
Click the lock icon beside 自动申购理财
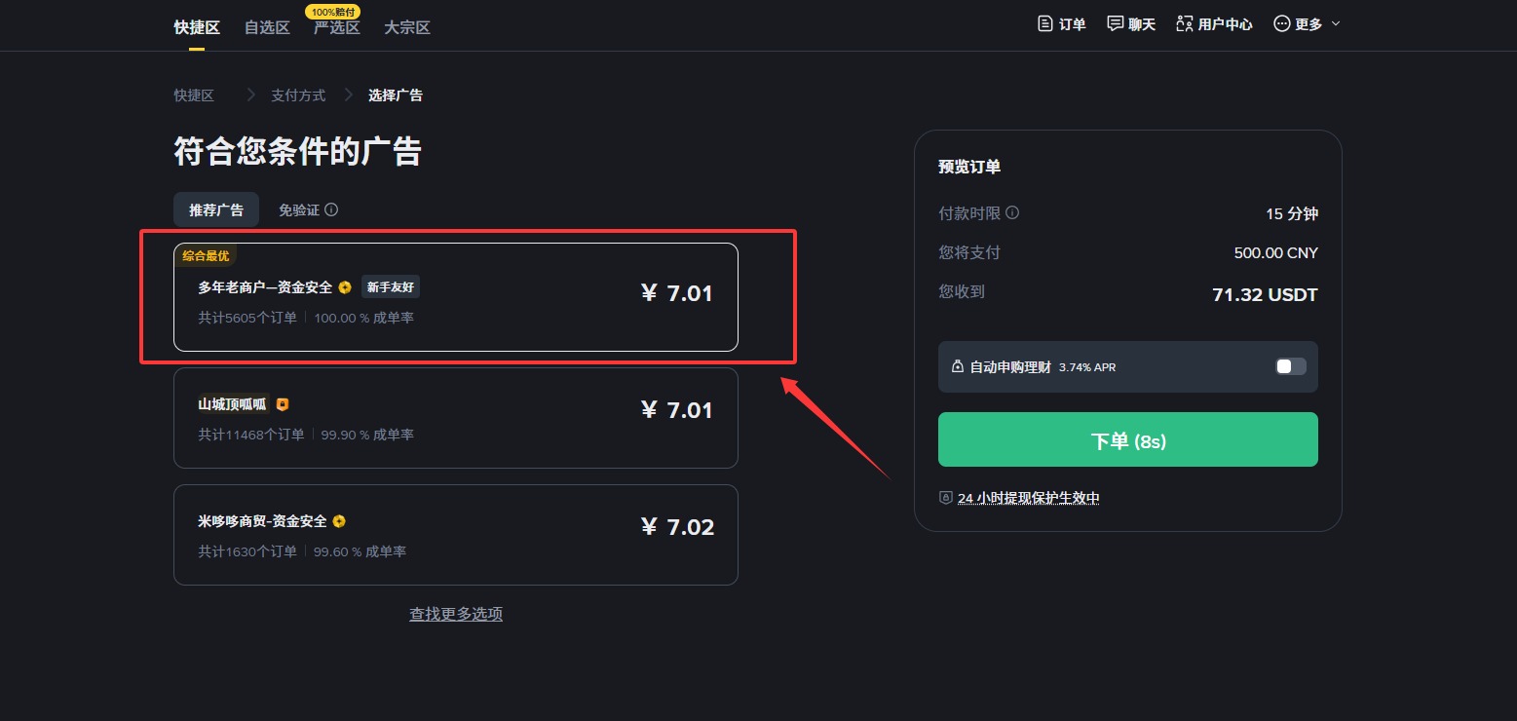958,367
